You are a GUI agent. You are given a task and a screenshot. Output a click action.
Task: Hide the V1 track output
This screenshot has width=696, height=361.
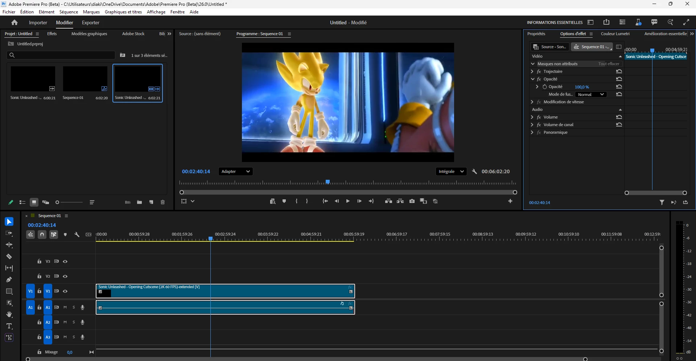tap(65, 291)
